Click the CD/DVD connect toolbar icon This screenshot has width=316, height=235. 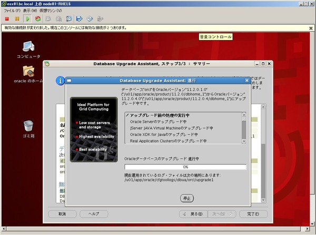pos(90,19)
